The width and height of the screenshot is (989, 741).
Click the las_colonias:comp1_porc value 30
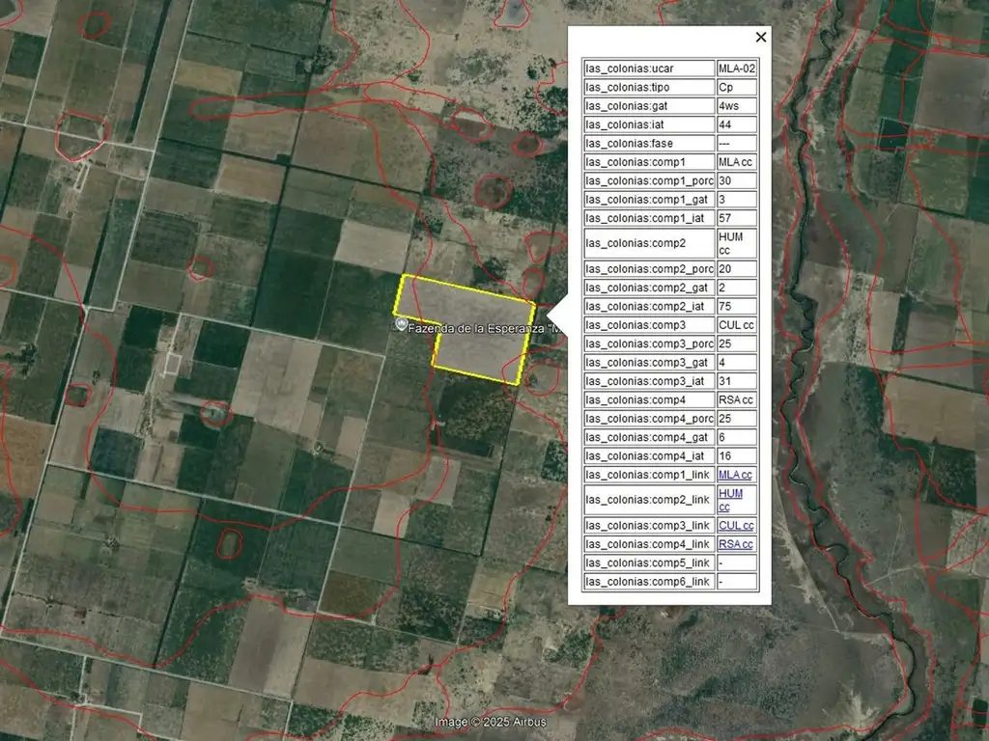736,180
